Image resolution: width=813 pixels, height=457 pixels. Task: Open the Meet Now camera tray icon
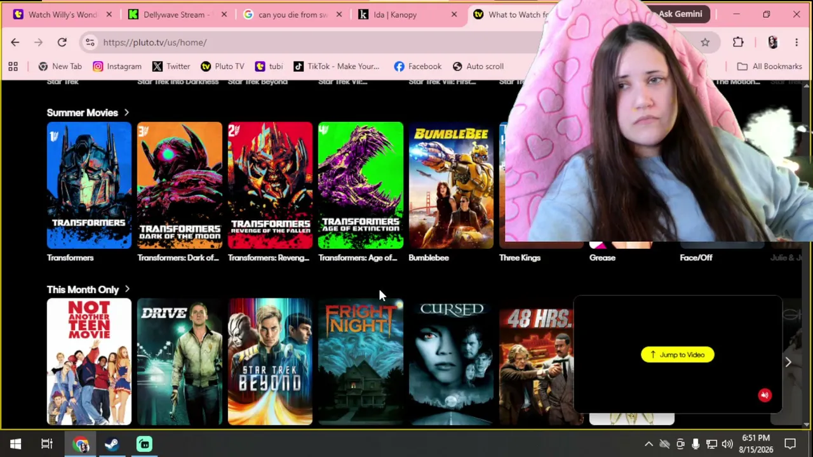point(680,444)
